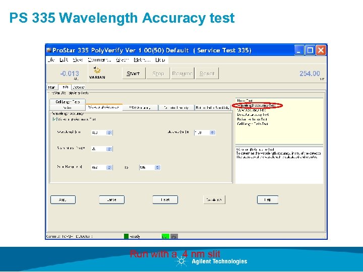Screen dimensions: 363x272
Task: Open the Detector Linearity test tab
Action: pos(176,108)
